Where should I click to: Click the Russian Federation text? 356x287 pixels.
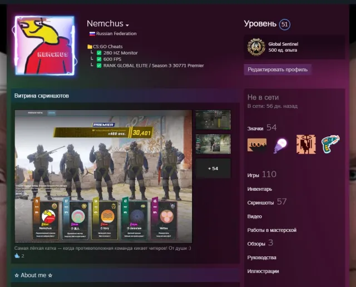pyautogui.click(x=116, y=33)
